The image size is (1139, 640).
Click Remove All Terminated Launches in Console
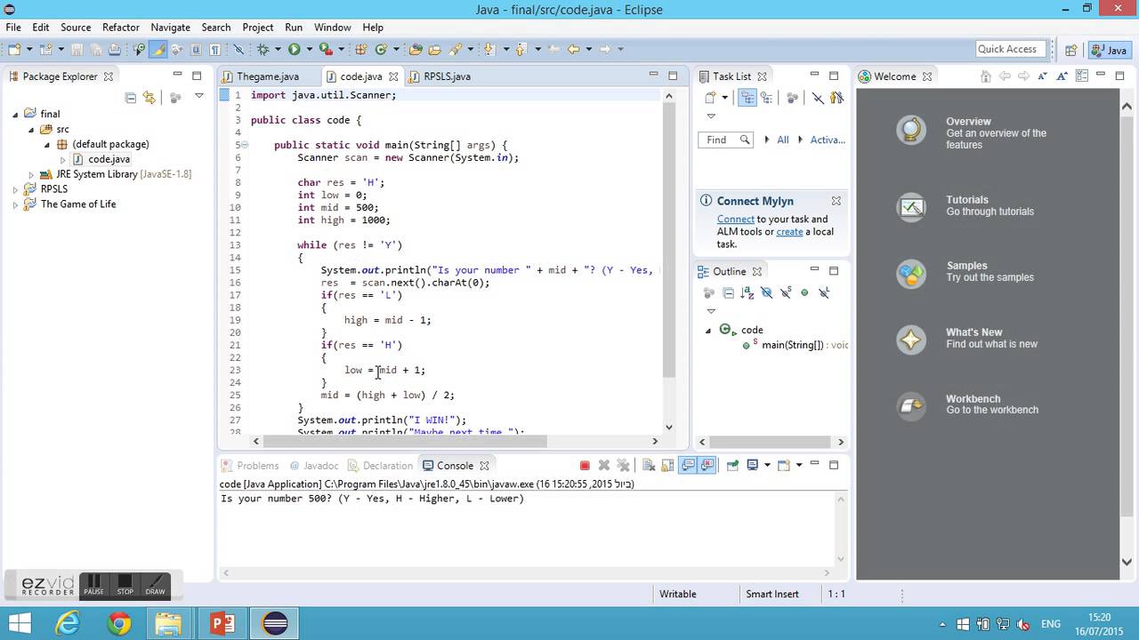click(623, 465)
